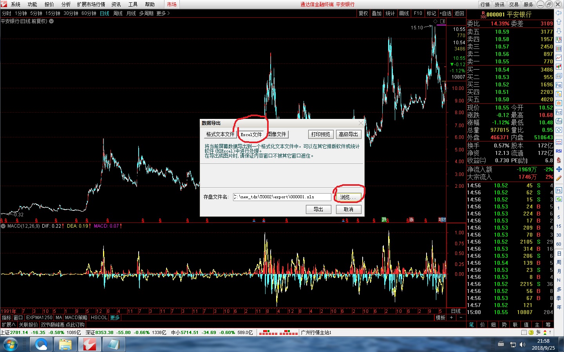This screenshot has height=352, width=564.
Task: Click 模板 template button at chart bottom
Action: tap(440, 318)
